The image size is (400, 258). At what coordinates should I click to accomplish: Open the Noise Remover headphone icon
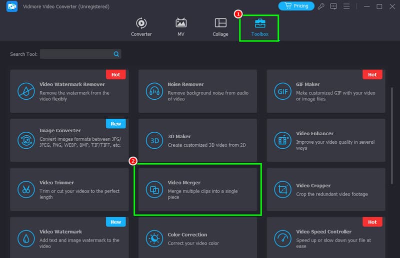tap(153, 91)
